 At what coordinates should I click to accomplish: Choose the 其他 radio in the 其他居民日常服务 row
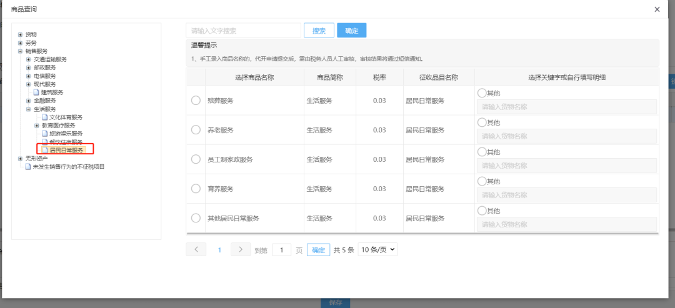point(482,211)
